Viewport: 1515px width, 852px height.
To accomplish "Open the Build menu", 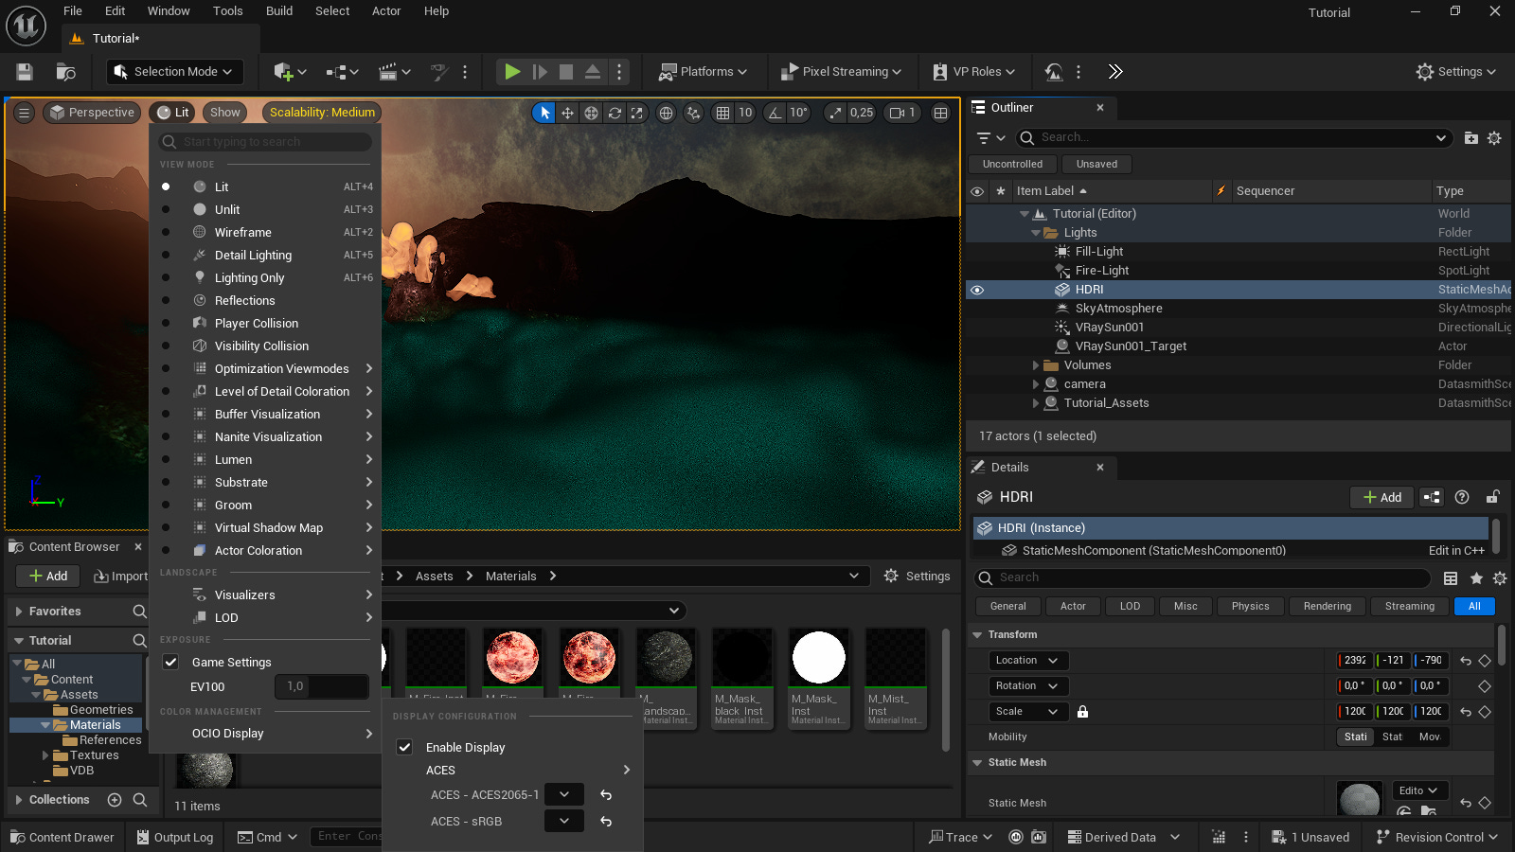I will tap(279, 11).
